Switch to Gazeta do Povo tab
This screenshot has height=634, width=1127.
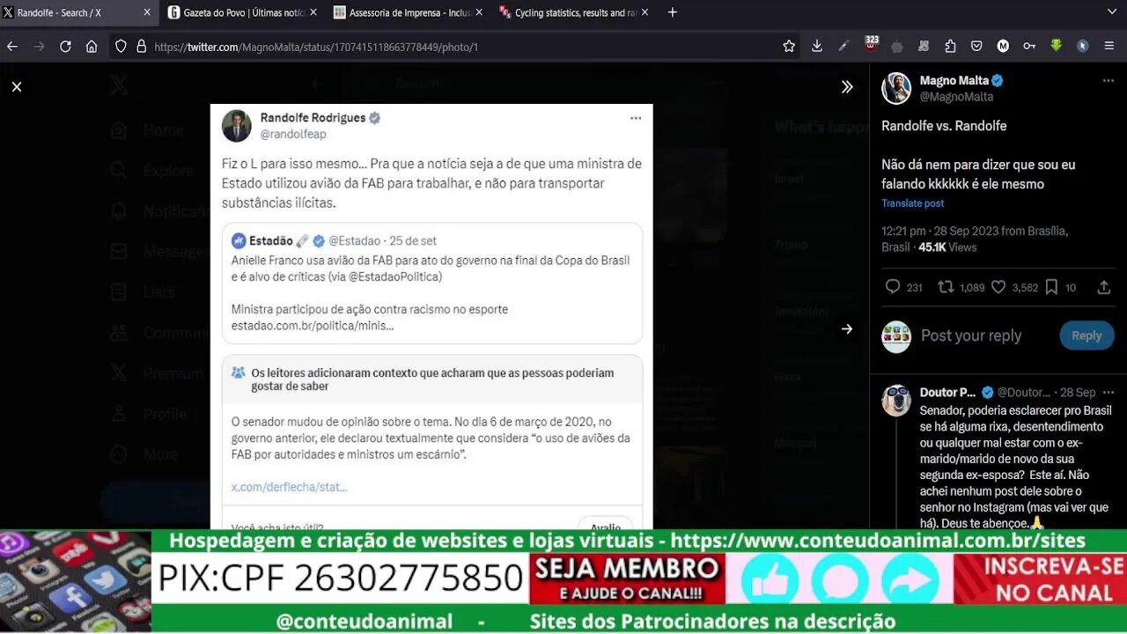coord(245,12)
